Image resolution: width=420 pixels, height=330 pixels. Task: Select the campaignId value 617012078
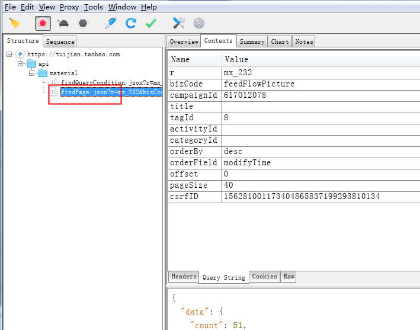tap(321, 95)
